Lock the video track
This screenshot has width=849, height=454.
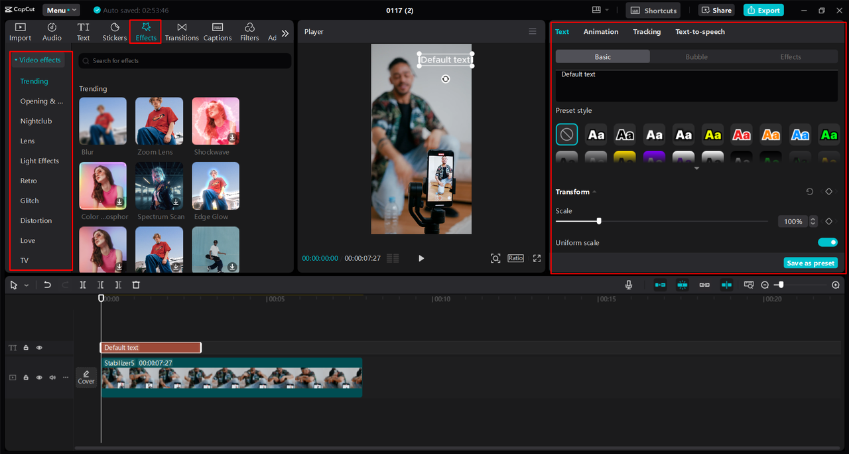click(x=26, y=377)
